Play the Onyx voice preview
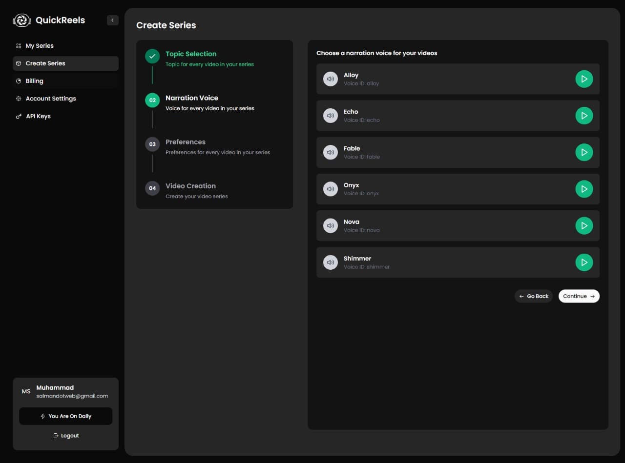 tap(584, 189)
